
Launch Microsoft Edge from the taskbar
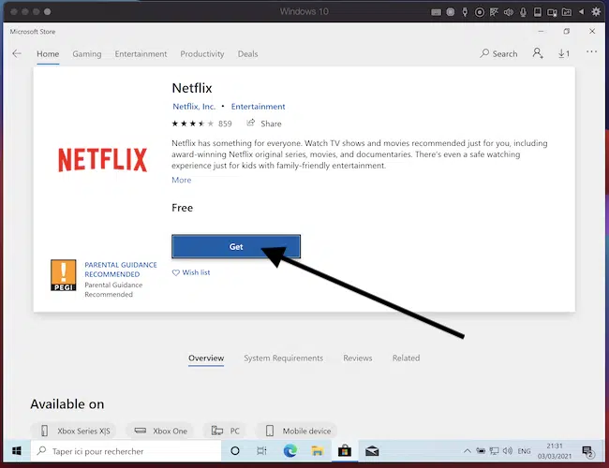[x=290, y=451]
